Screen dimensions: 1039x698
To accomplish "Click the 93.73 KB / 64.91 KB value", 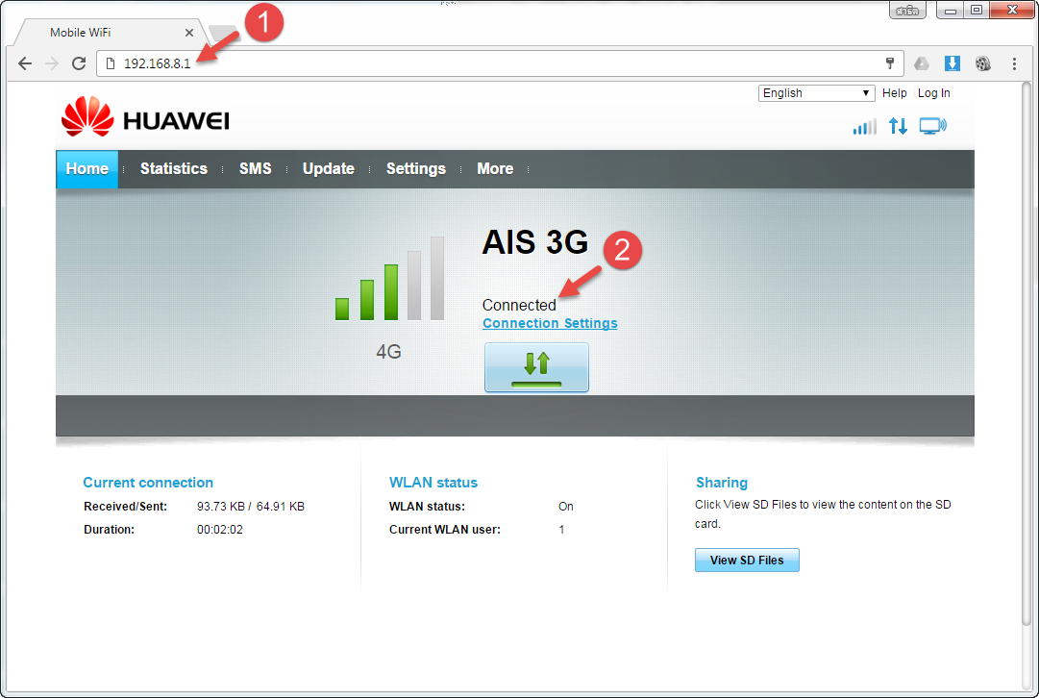I will [251, 507].
